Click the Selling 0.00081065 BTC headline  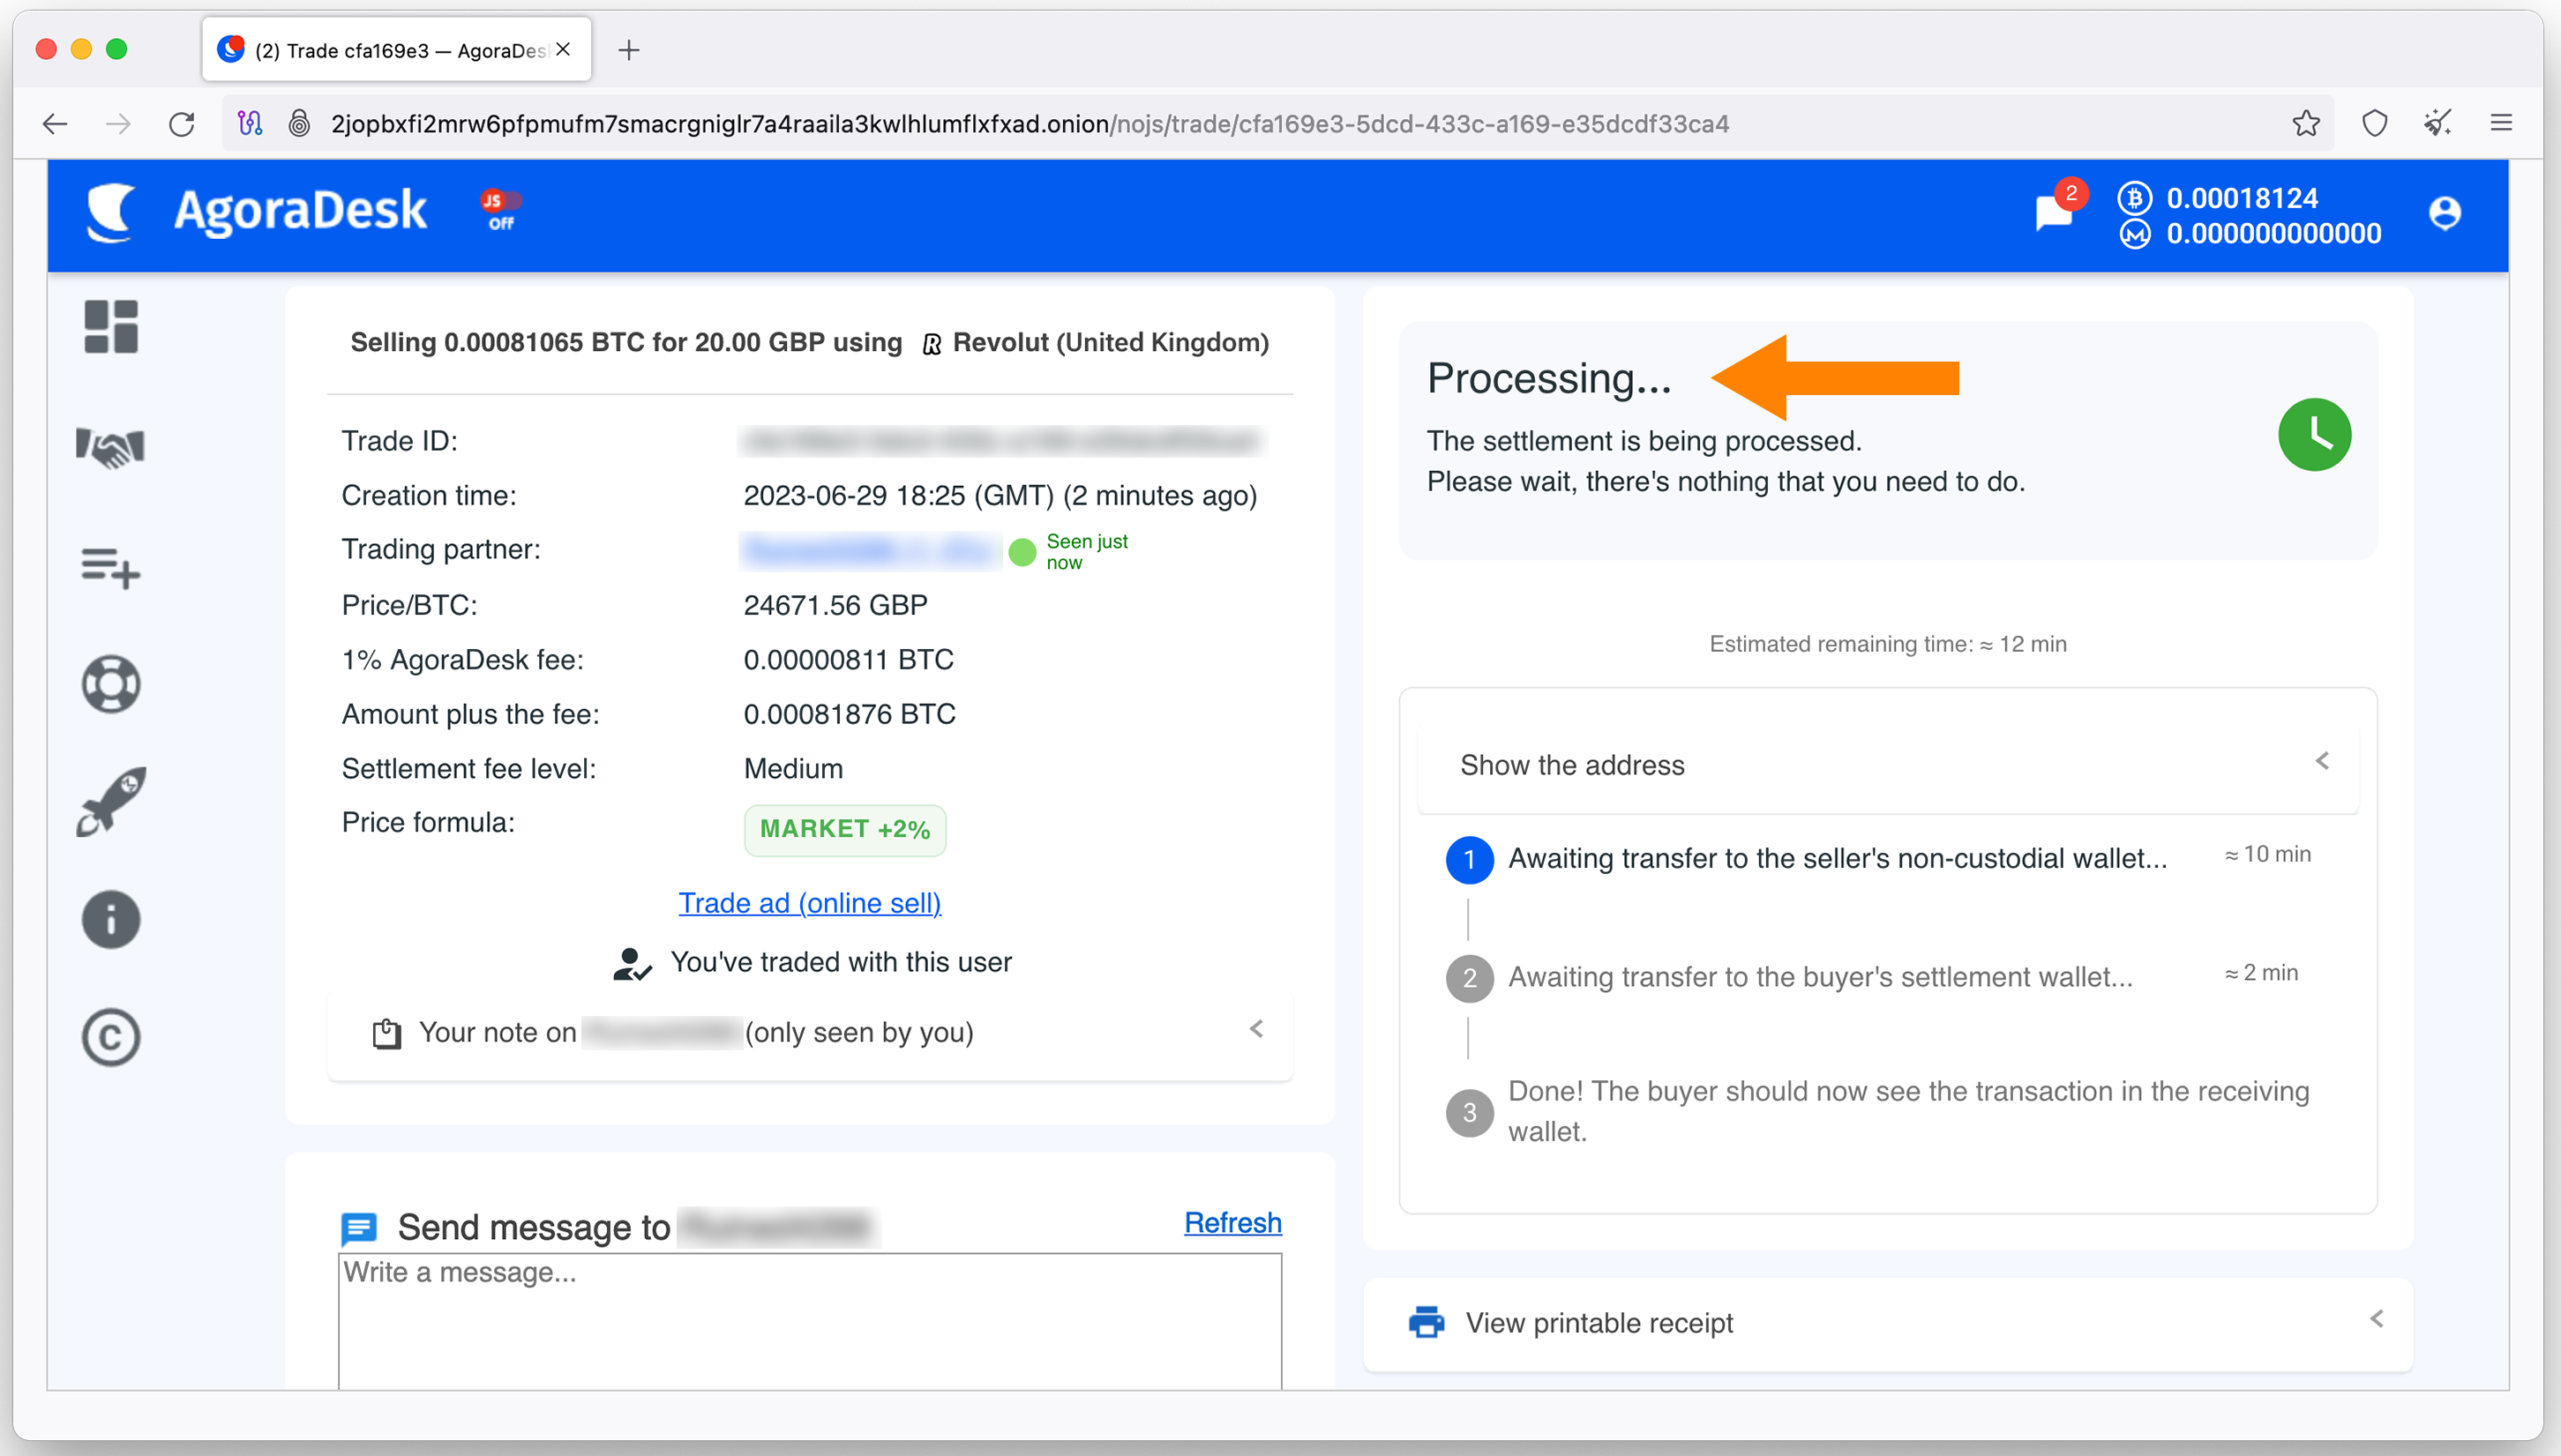(x=810, y=343)
